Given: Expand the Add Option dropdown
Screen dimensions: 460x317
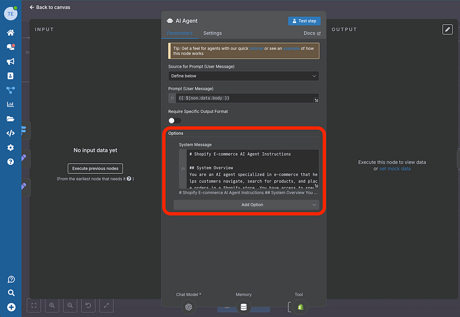Looking at the screenshot, I should pyautogui.click(x=246, y=205).
